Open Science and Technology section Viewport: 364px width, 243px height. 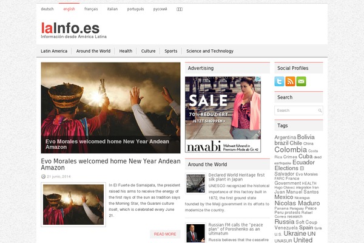210,51
